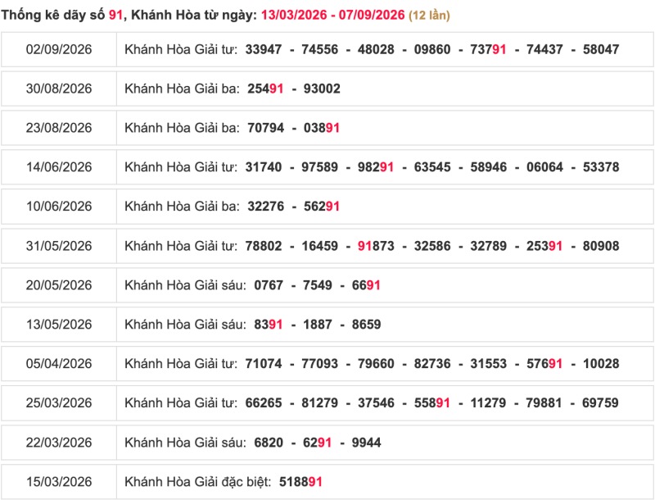Click number 98291 in the 14/06/2026 row
Viewport: 655px width, 500px height.
376,167
